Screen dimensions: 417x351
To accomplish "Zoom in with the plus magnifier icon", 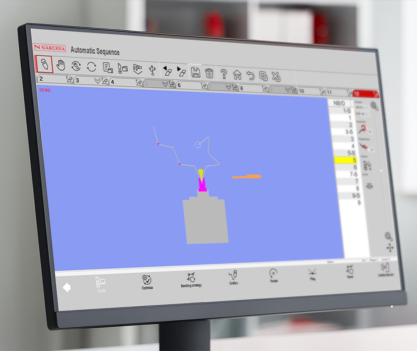I will [x=374, y=105].
